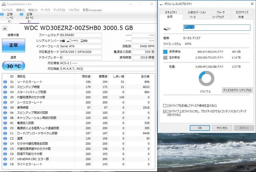The height and width of the screenshot is (172, 256).
Task: Open the 編集(E) menu
Action: 20,10
